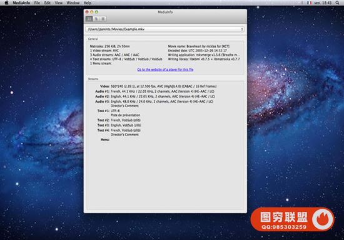The height and width of the screenshot is (240, 344).
Task: Click the Text #2 French VobSub row
Action: [119, 120]
